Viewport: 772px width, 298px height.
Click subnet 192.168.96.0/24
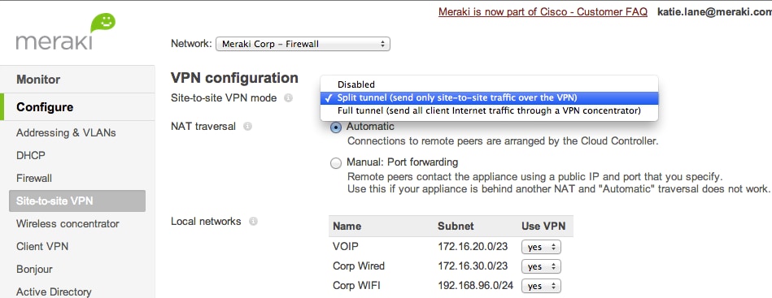[475, 285]
